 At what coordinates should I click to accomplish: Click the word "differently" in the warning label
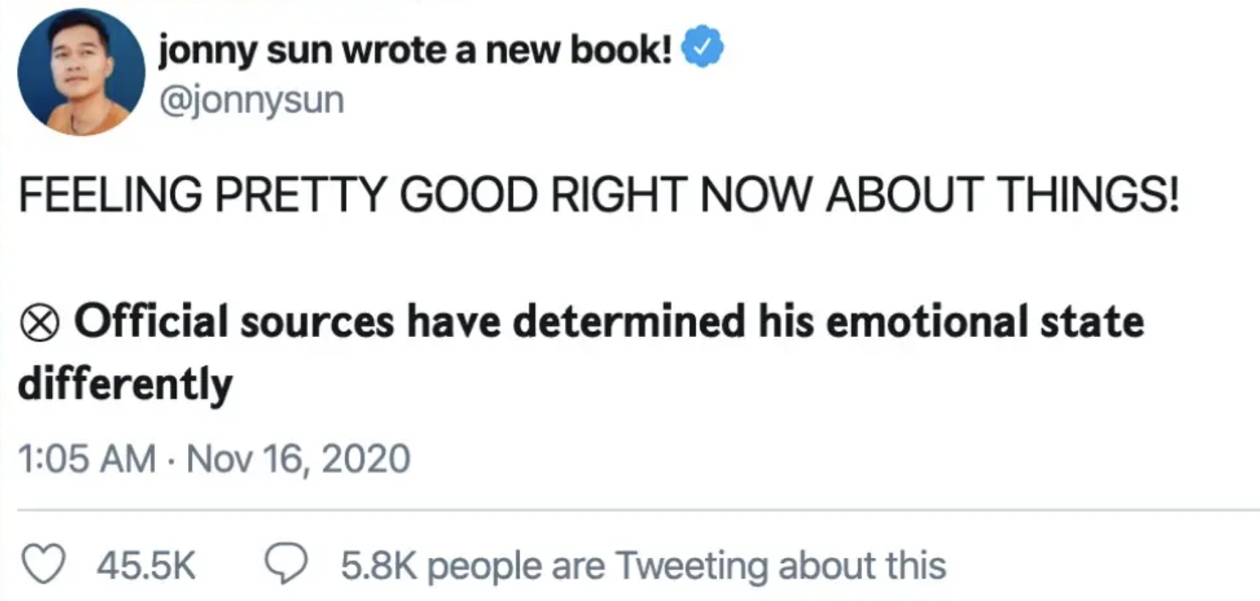pos(125,384)
